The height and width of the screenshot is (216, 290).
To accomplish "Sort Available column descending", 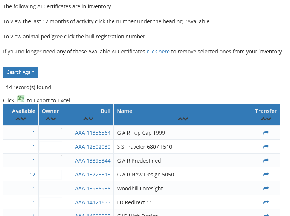I will click(23, 119).
